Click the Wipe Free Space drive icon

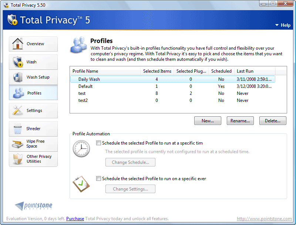[x=17, y=144]
